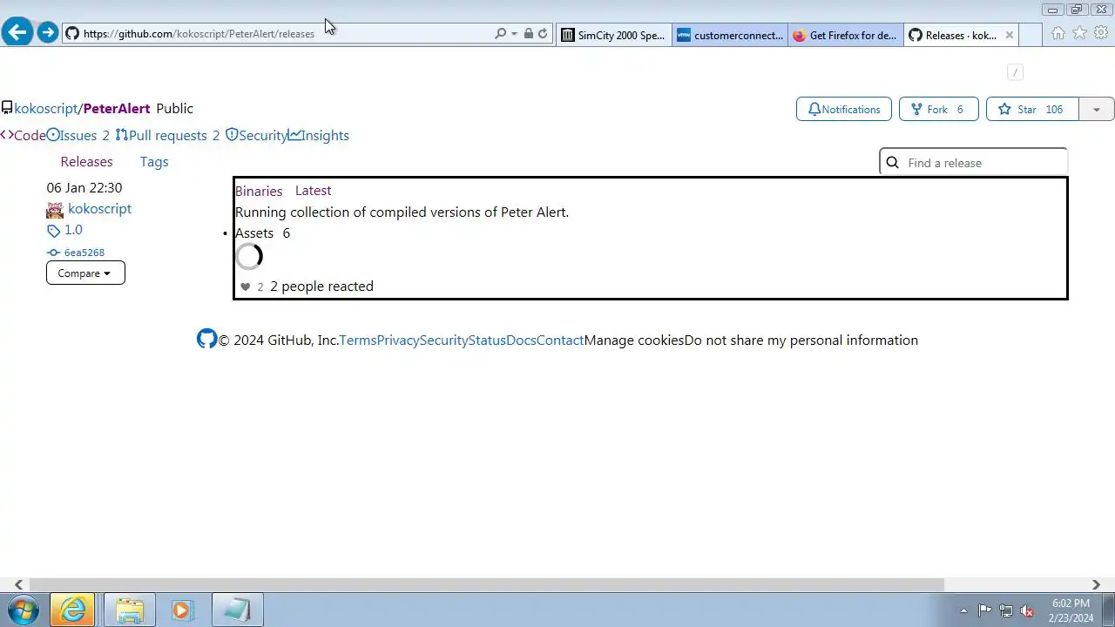
Task: Open the address bar dropdown arrow
Action: pyautogui.click(x=514, y=34)
